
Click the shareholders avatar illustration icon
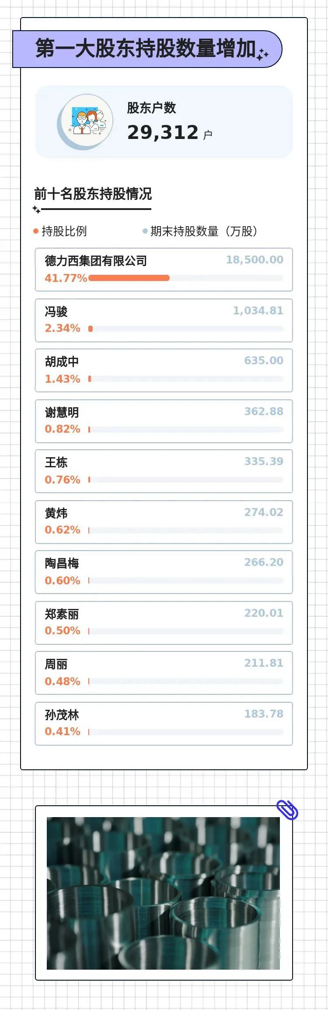(x=86, y=121)
